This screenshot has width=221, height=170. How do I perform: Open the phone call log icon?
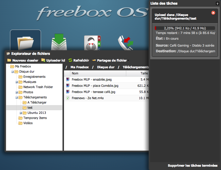click(x=126, y=43)
